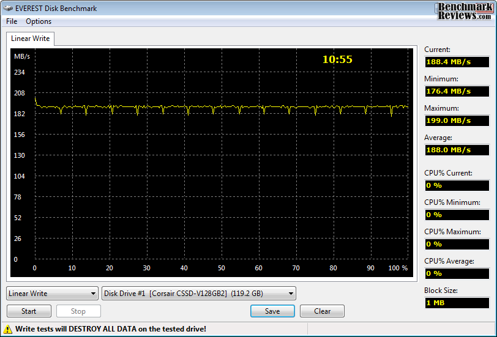The image size is (497, 337).
Task: Open the File menu
Action: click(12, 21)
